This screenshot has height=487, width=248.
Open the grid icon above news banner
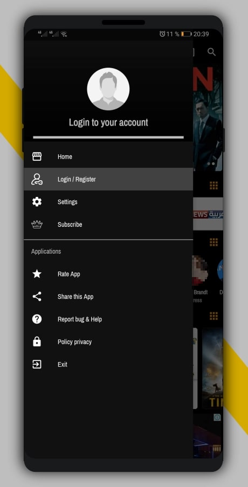pos(213,186)
